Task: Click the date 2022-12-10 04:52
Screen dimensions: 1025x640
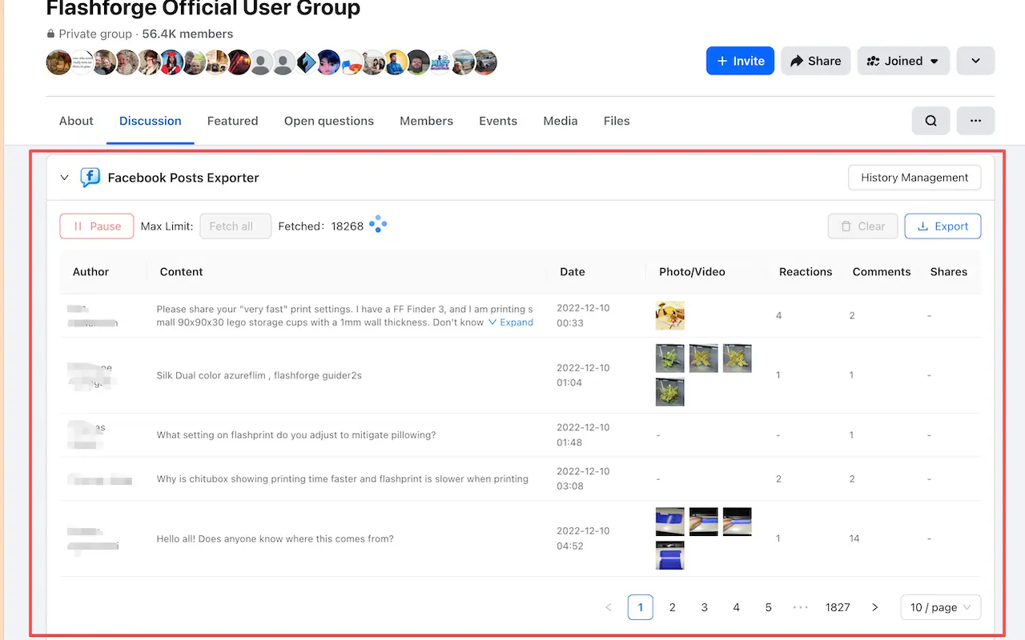Action: 583,538
